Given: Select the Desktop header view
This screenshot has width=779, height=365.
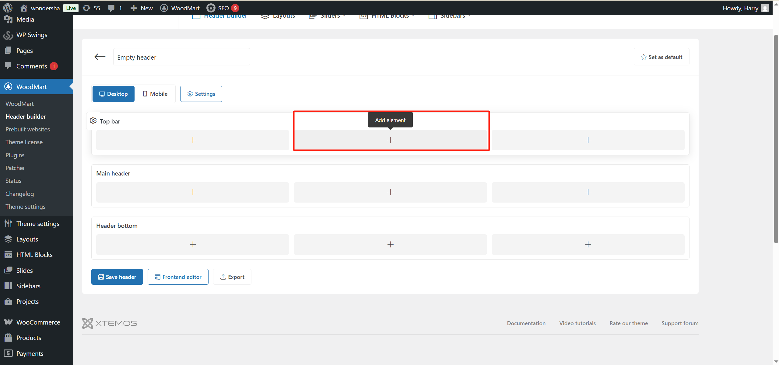Looking at the screenshot, I should (113, 94).
